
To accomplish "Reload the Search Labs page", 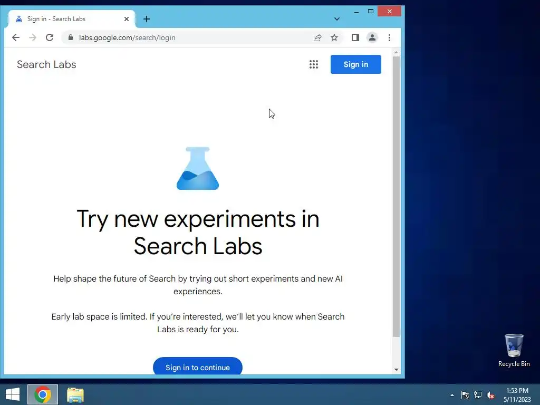I will pyautogui.click(x=50, y=37).
